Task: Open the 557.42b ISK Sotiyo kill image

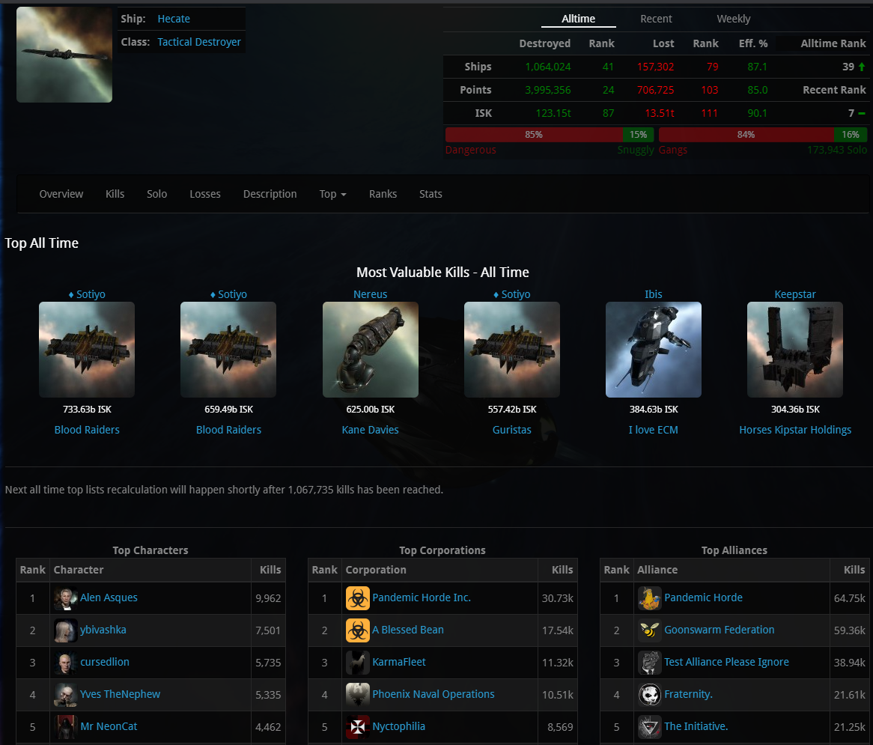Action: [x=511, y=350]
